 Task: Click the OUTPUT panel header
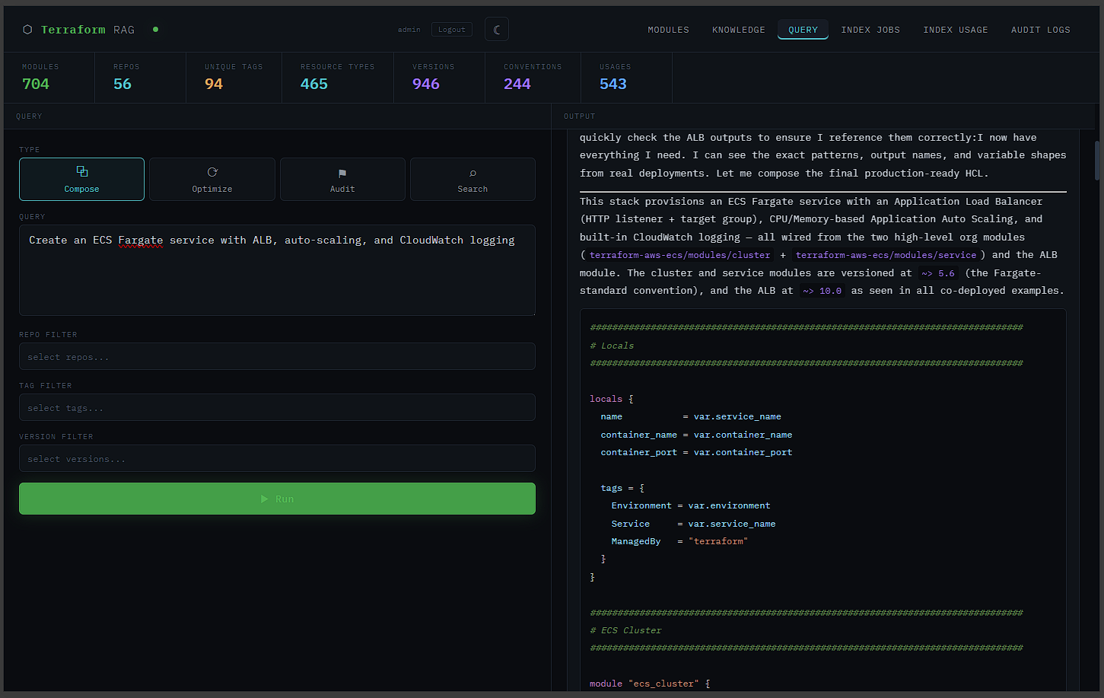click(580, 116)
